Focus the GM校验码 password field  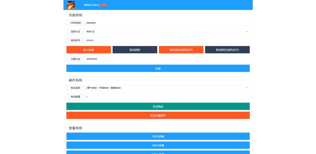pos(167,23)
